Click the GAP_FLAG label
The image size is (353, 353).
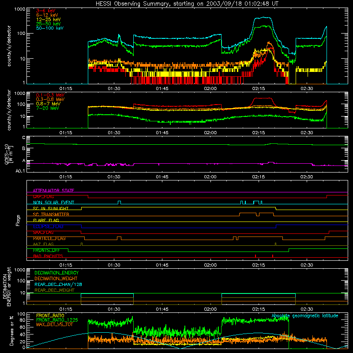pyautogui.click(x=43, y=196)
